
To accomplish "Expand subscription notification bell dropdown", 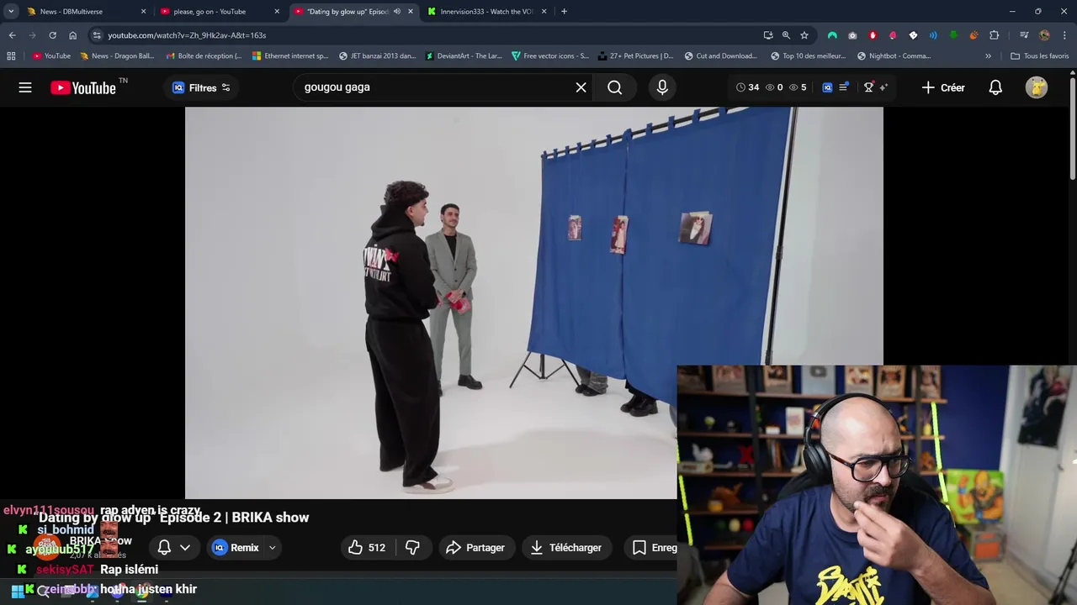I will pyautogui.click(x=173, y=548).
